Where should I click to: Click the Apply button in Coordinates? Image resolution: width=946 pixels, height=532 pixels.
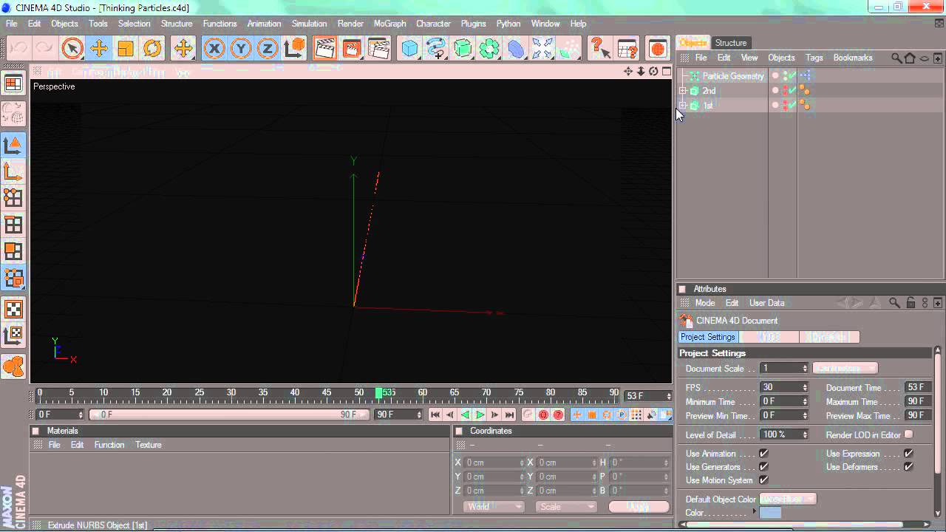click(x=639, y=507)
